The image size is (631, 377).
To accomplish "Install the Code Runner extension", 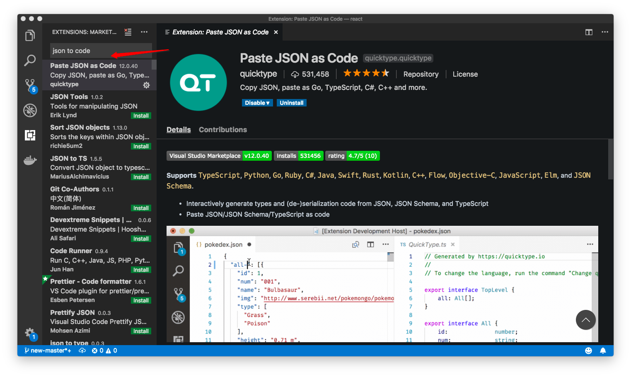I will click(x=141, y=270).
